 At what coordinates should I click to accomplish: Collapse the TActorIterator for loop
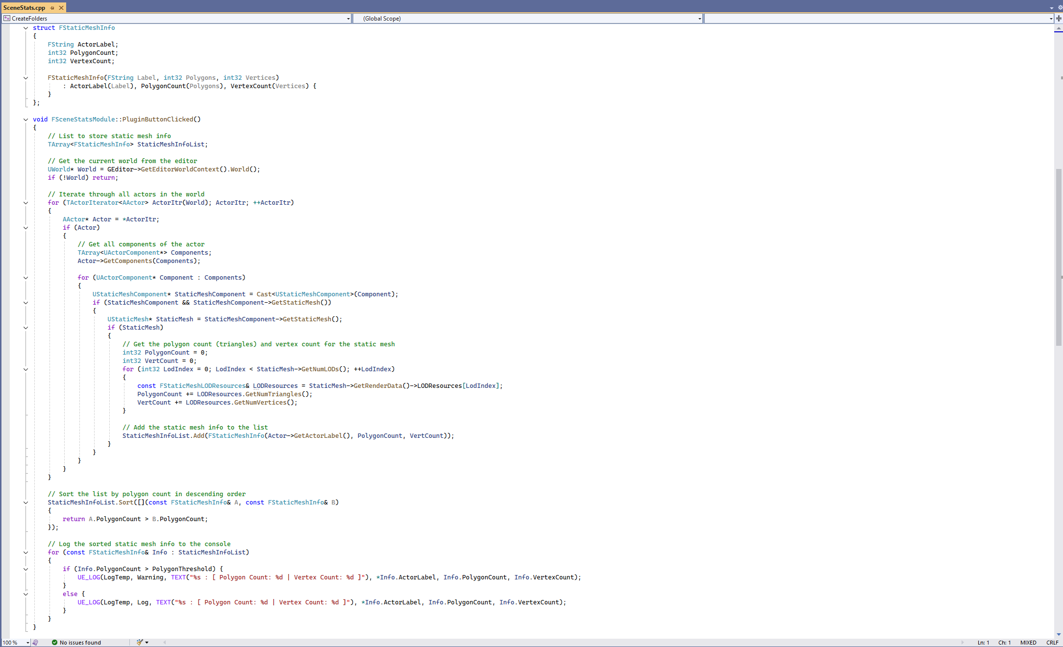click(26, 203)
